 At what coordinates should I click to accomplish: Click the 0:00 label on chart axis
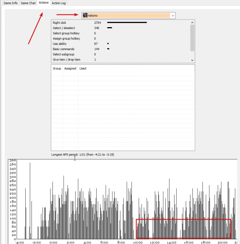coord(53,243)
